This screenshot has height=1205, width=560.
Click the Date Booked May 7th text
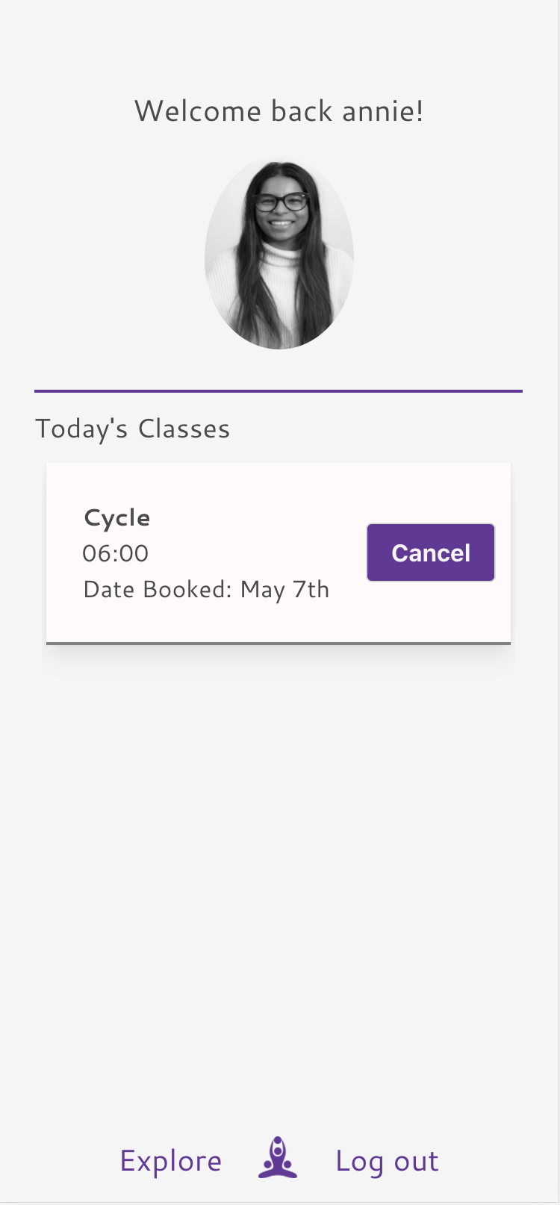[x=206, y=589]
